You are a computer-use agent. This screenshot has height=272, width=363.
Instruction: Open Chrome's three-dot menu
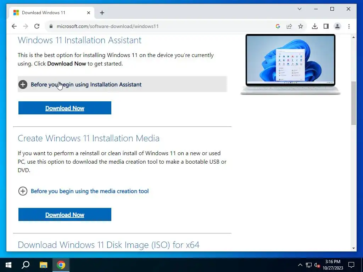coord(349,26)
